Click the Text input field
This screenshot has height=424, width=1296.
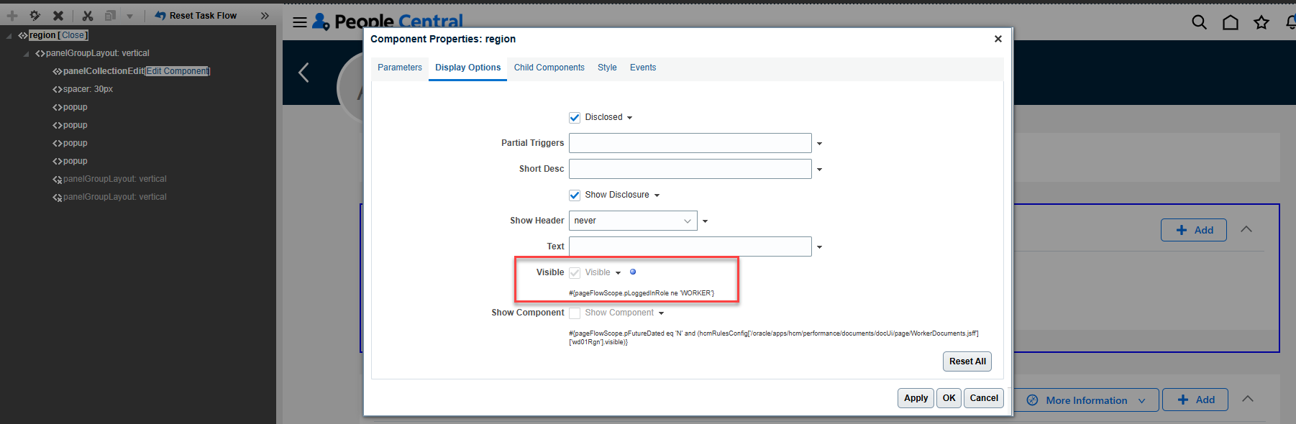690,246
